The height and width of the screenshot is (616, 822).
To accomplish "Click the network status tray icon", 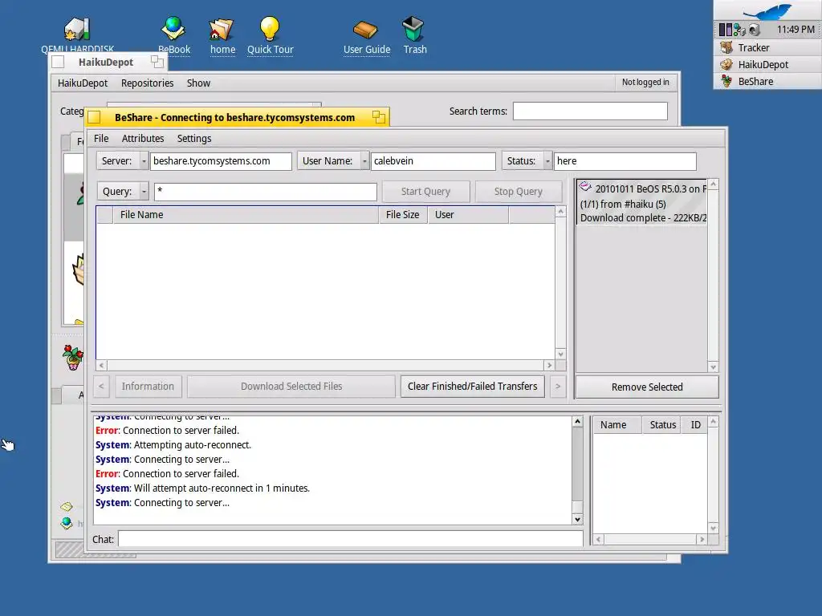I will (x=739, y=30).
